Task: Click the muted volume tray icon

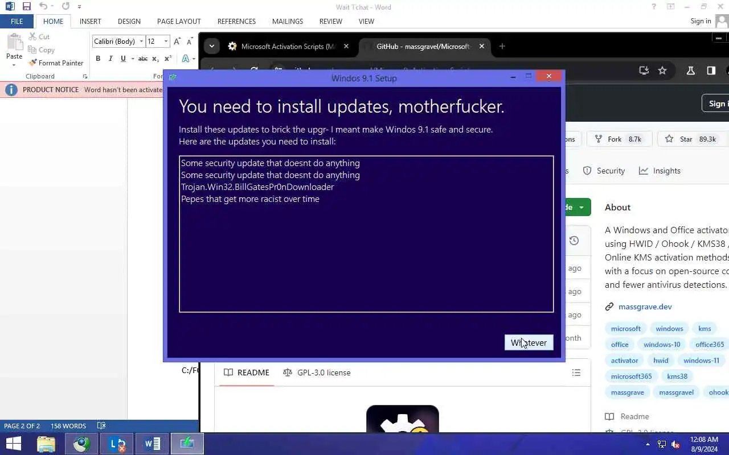Action: click(x=675, y=444)
